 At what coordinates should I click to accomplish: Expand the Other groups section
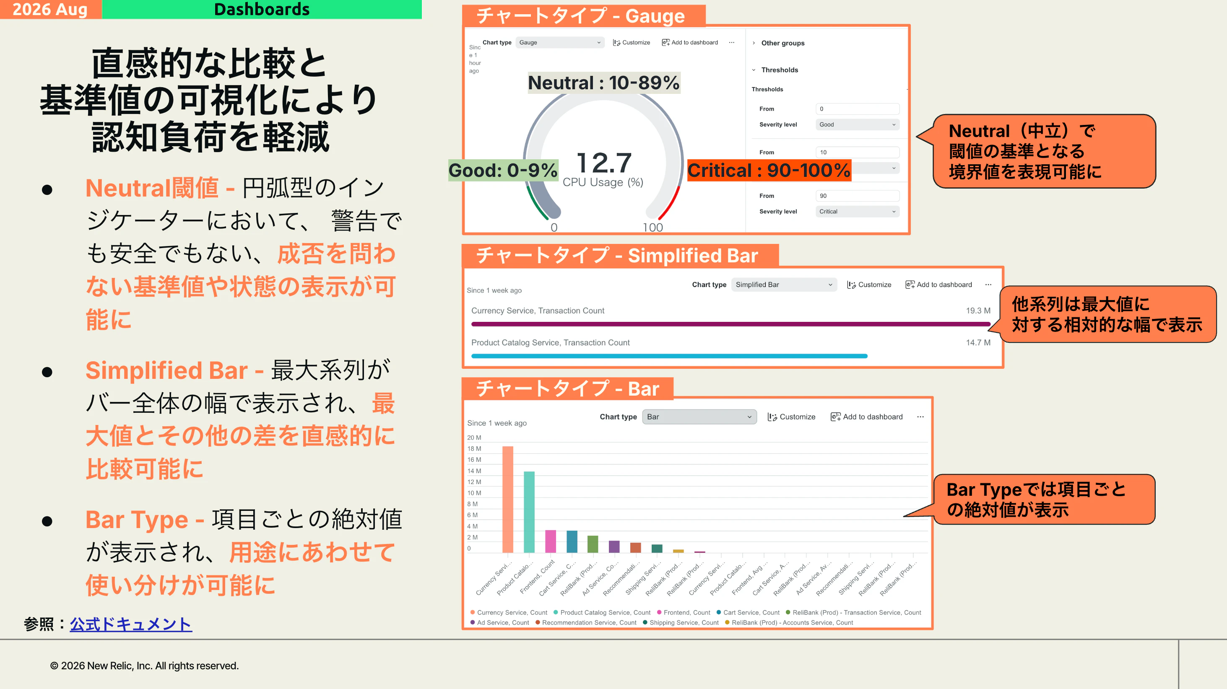tap(778, 43)
